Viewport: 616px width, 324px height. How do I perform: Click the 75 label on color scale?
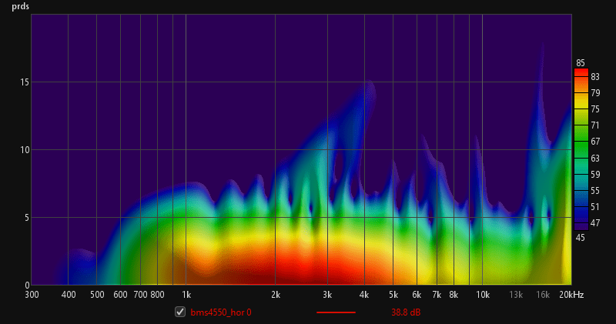click(595, 109)
